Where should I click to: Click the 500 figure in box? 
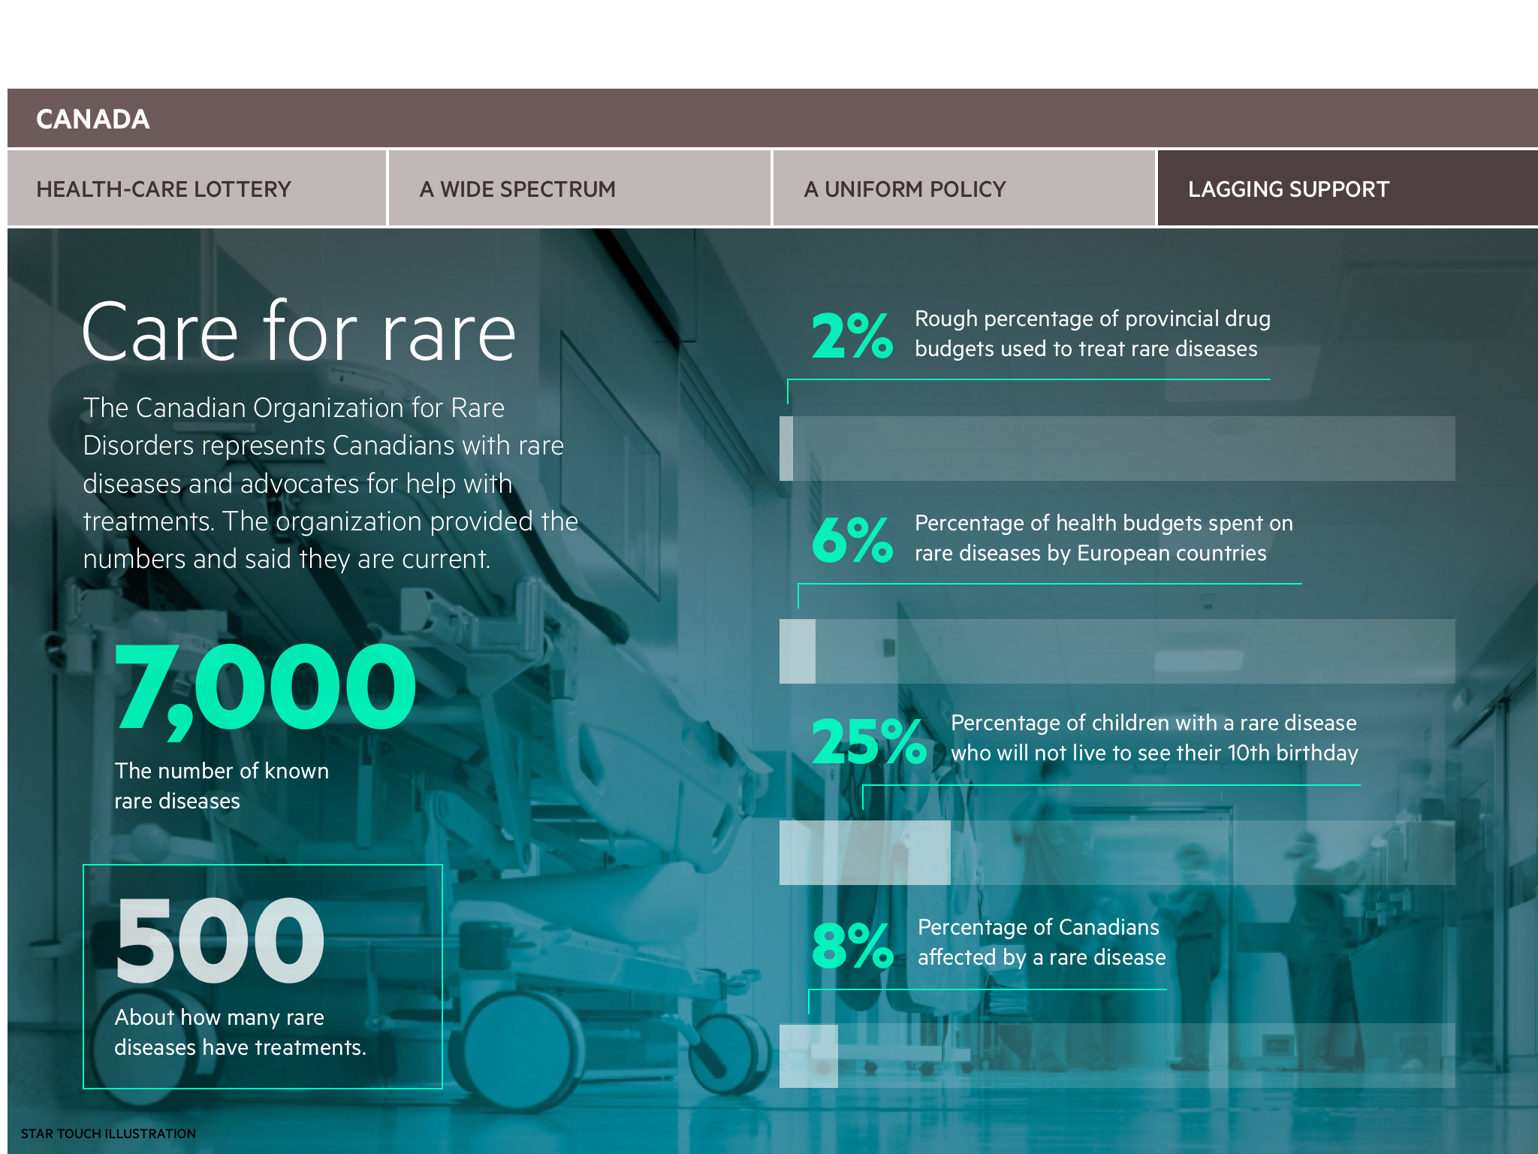(220, 941)
